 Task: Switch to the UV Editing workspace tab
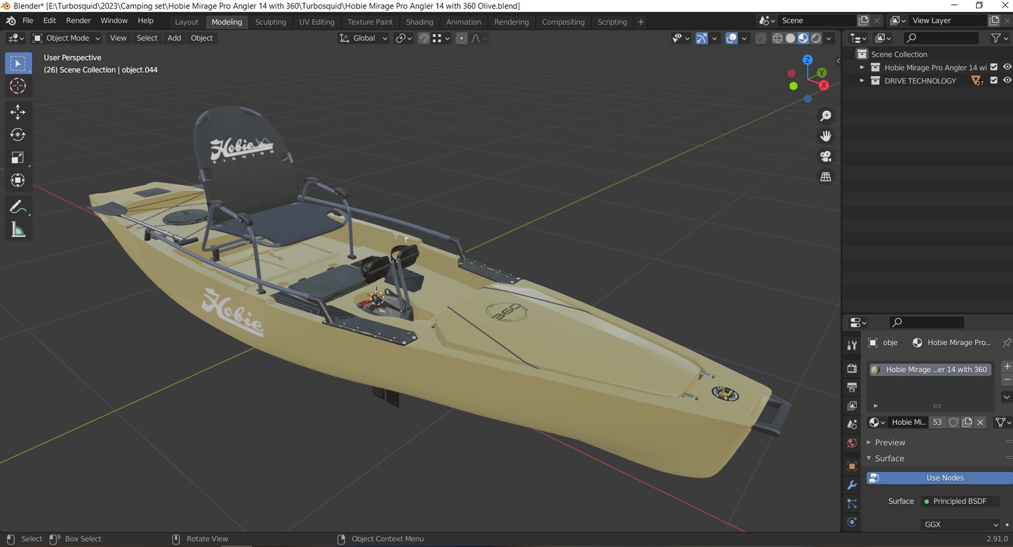click(x=317, y=22)
